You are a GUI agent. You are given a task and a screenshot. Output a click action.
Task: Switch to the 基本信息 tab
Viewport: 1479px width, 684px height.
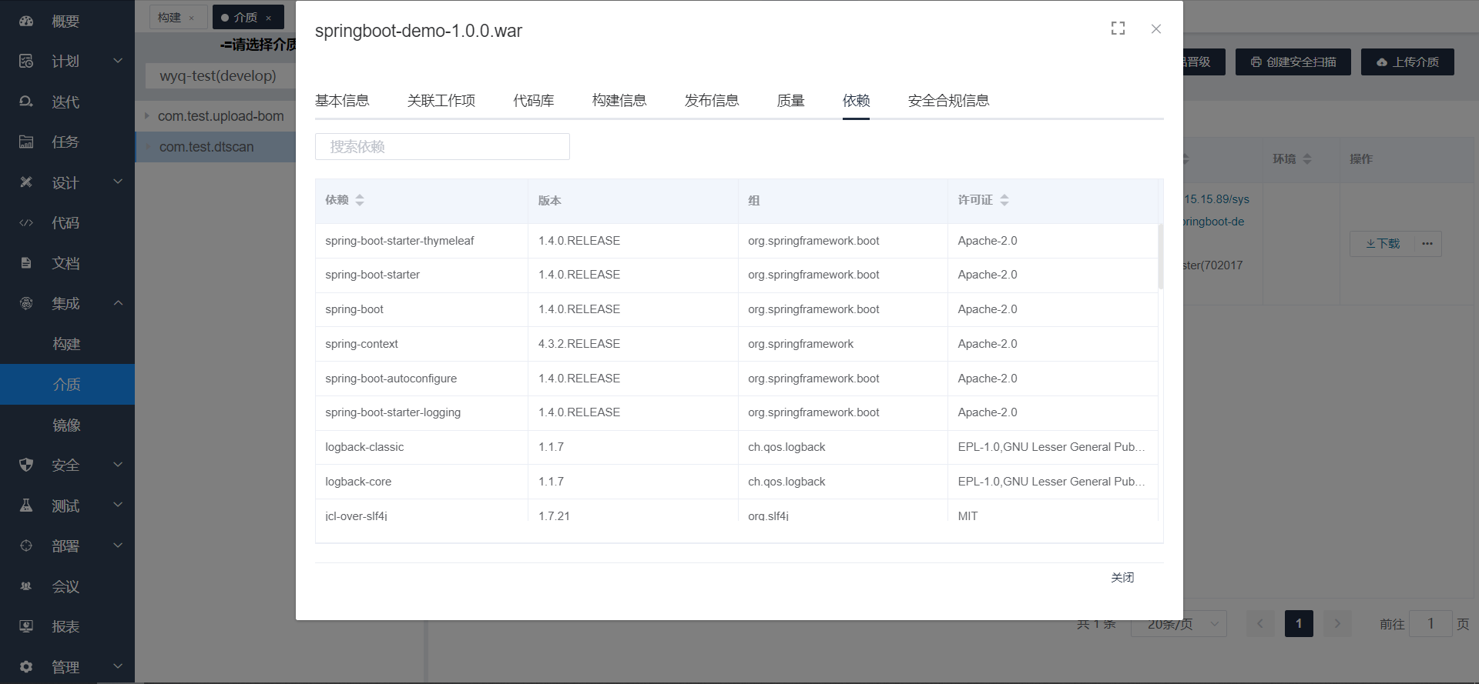point(342,101)
